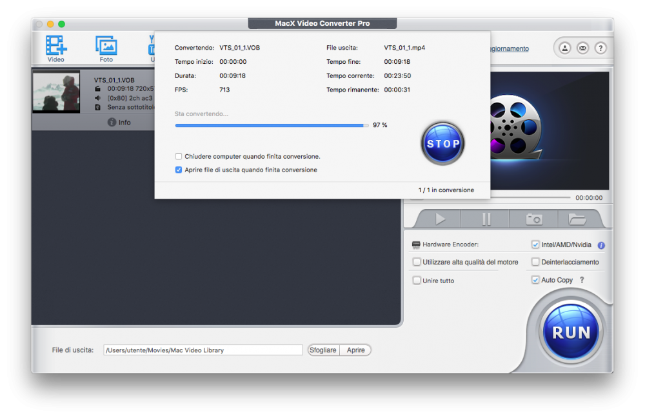645x418 pixels.
Task: Open the Foto slideshow icon
Action: point(106,45)
